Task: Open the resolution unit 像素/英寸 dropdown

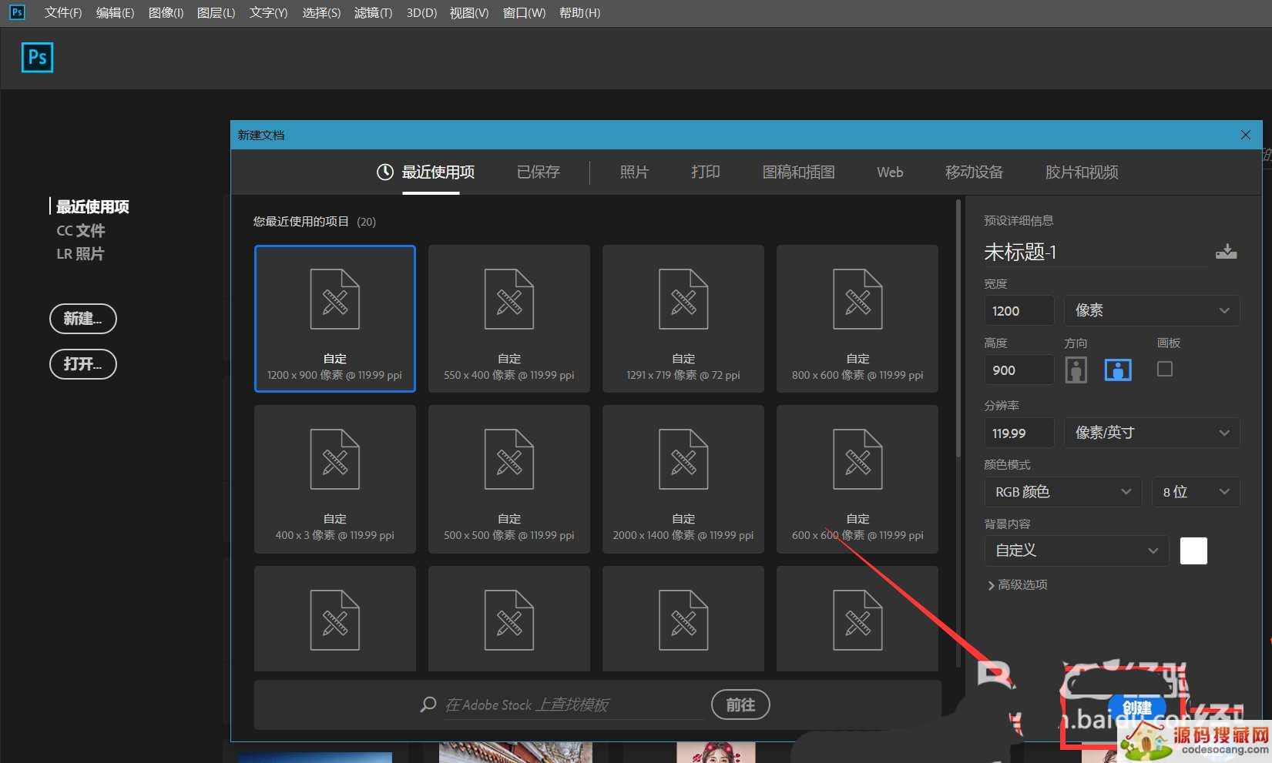Action: click(1152, 433)
